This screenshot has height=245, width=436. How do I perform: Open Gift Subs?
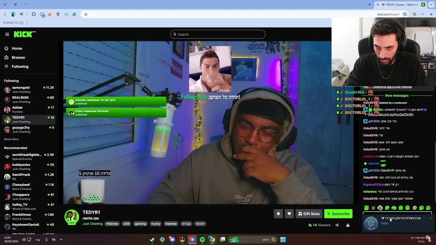pyautogui.click(x=309, y=214)
